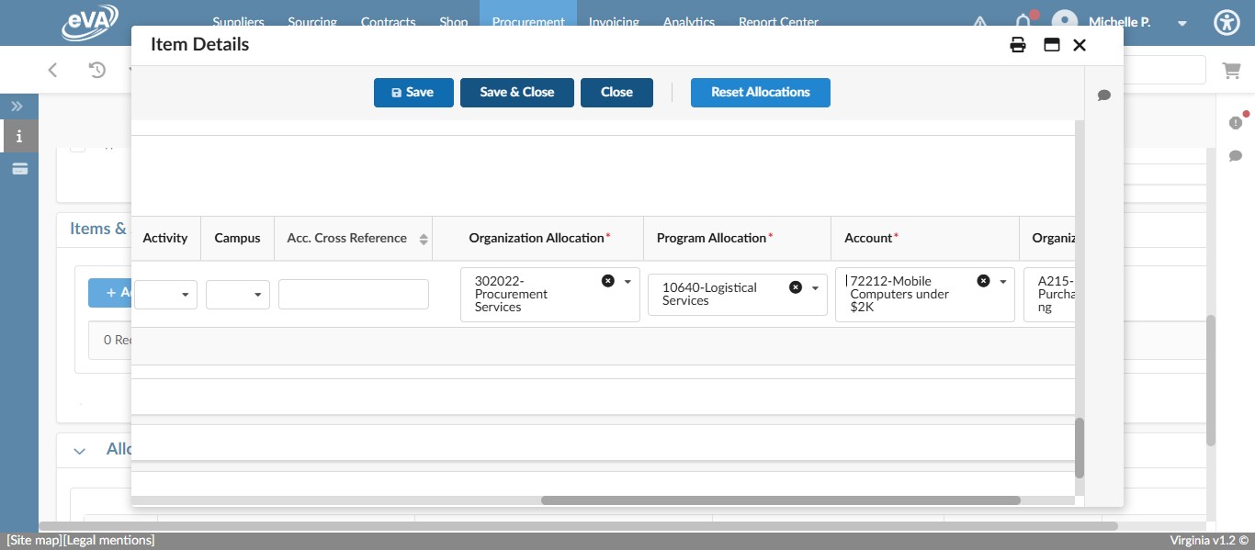The image size is (1255, 550).
Task: Click the Acc. Cross Reference input field
Action: click(x=354, y=295)
